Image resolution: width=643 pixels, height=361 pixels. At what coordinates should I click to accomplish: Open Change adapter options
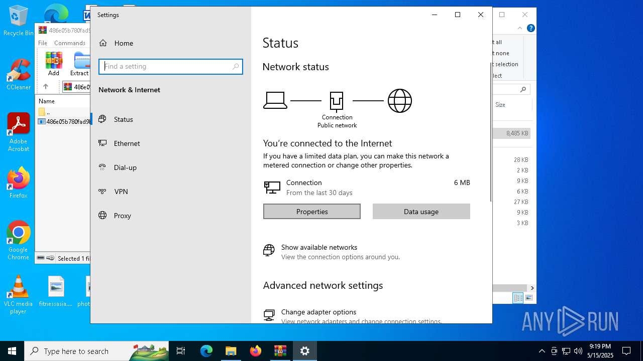pos(318,312)
